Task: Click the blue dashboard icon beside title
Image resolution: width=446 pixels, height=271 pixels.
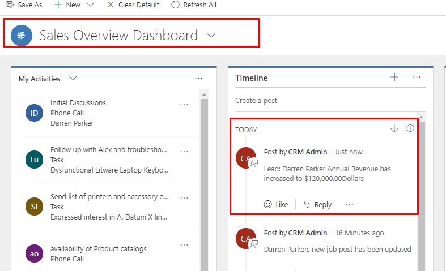Action: pyautogui.click(x=22, y=36)
